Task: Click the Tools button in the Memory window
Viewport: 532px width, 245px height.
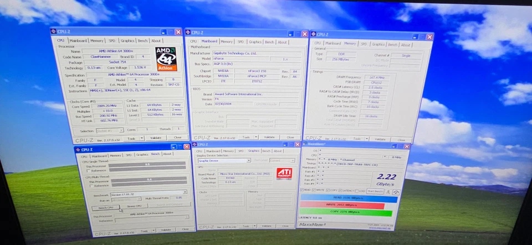Action: point(357,139)
